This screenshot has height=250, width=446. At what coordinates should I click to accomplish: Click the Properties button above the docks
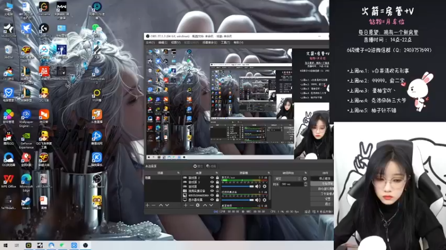click(198, 166)
